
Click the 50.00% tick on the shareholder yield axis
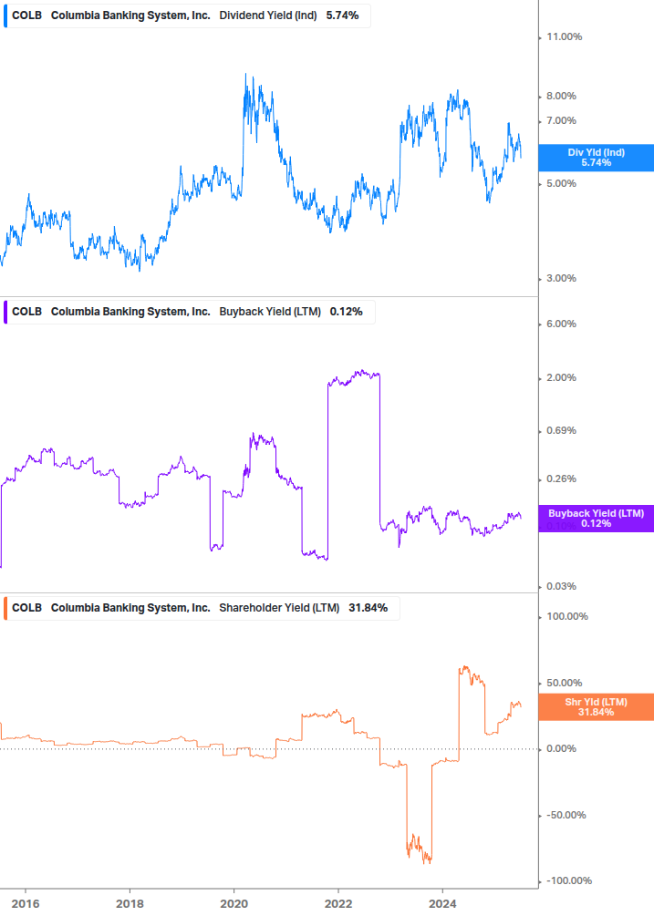[564, 683]
